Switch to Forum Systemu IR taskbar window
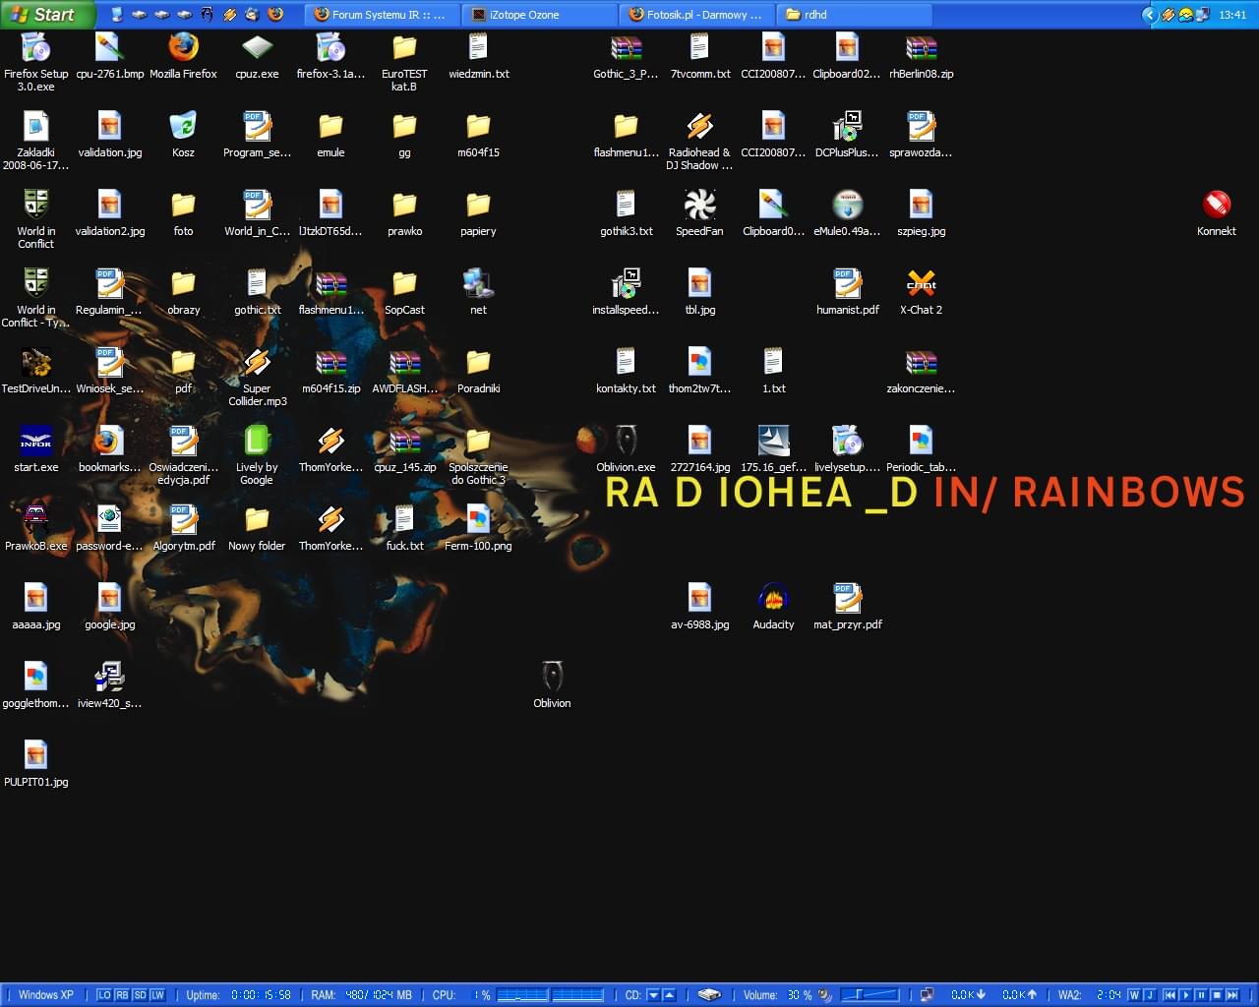This screenshot has width=1259, height=1007. [x=381, y=15]
